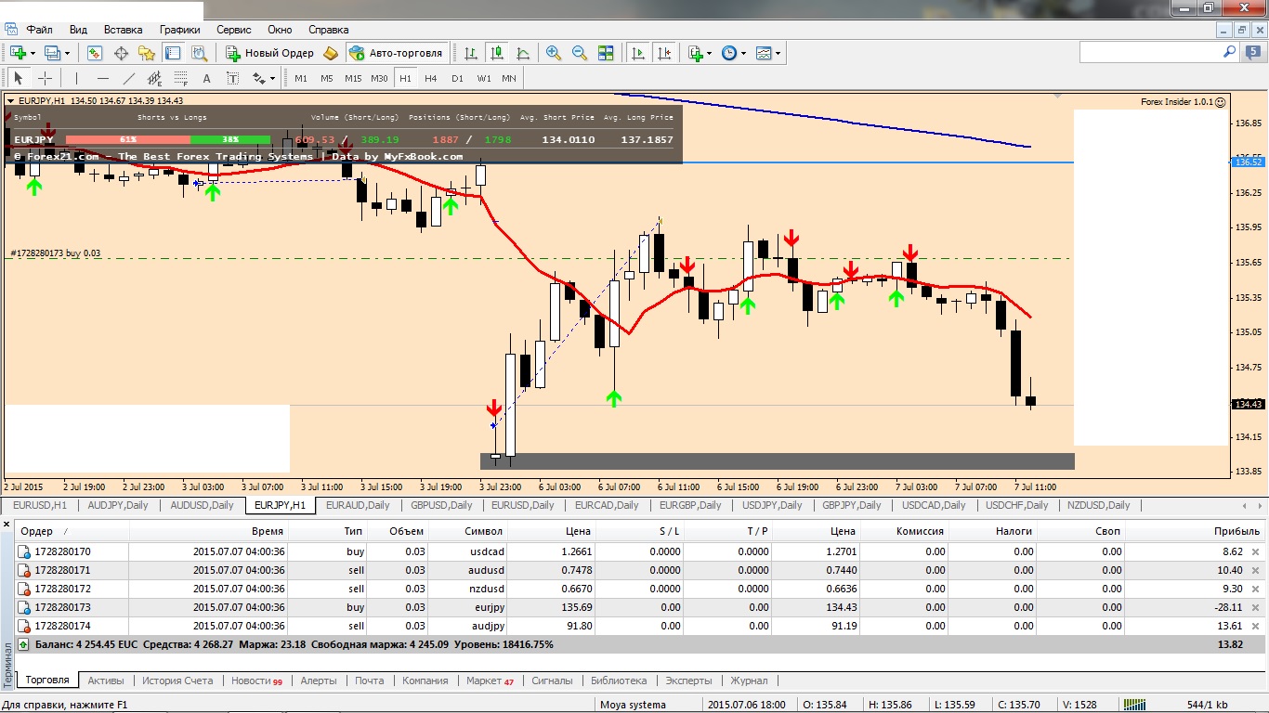The width and height of the screenshot is (1269, 713).
Task: Select the crosshair tool
Action: pyautogui.click(x=44, y=78)
